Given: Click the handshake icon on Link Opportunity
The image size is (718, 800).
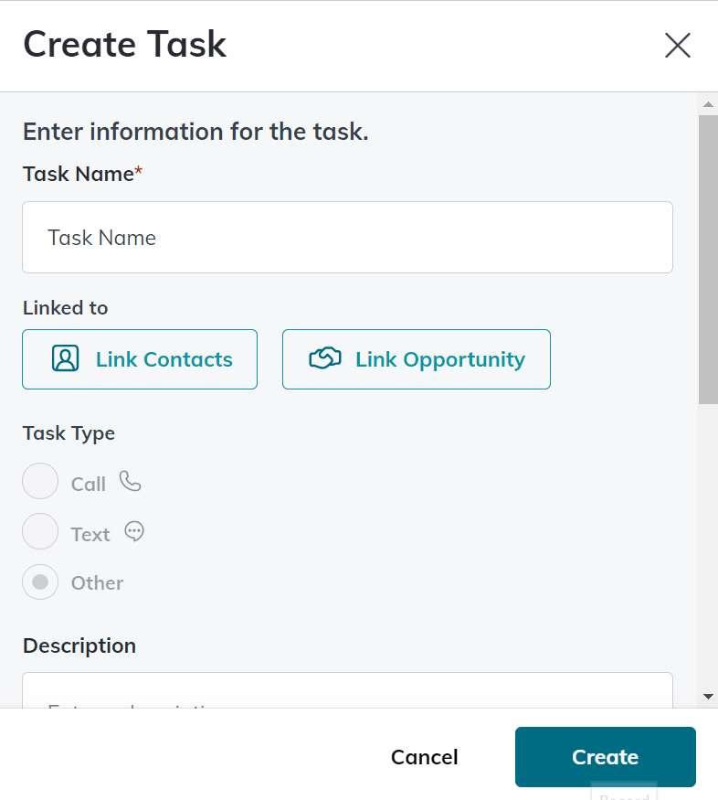Looking at the screenshot, I should pyautogui.click(x=325, y=359).
